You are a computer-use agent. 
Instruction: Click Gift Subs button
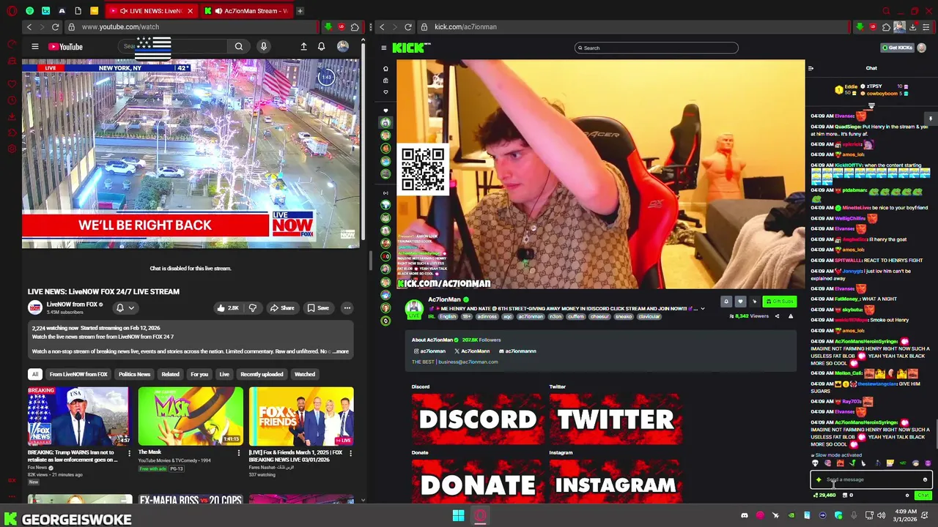point(780,302)
